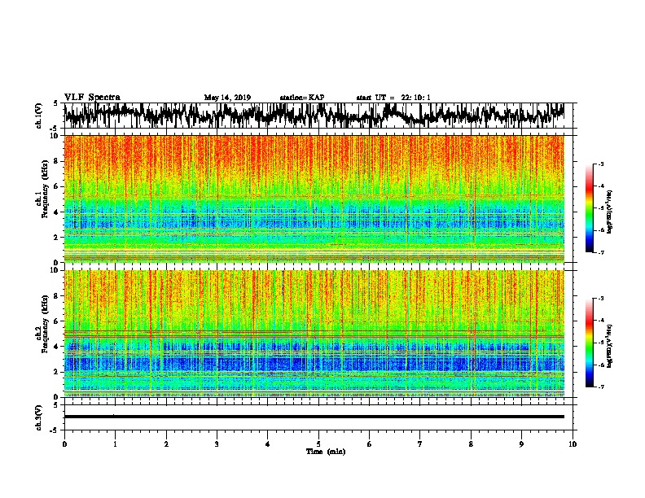Click the "1" tick on the time axis

tap(115, 444)
